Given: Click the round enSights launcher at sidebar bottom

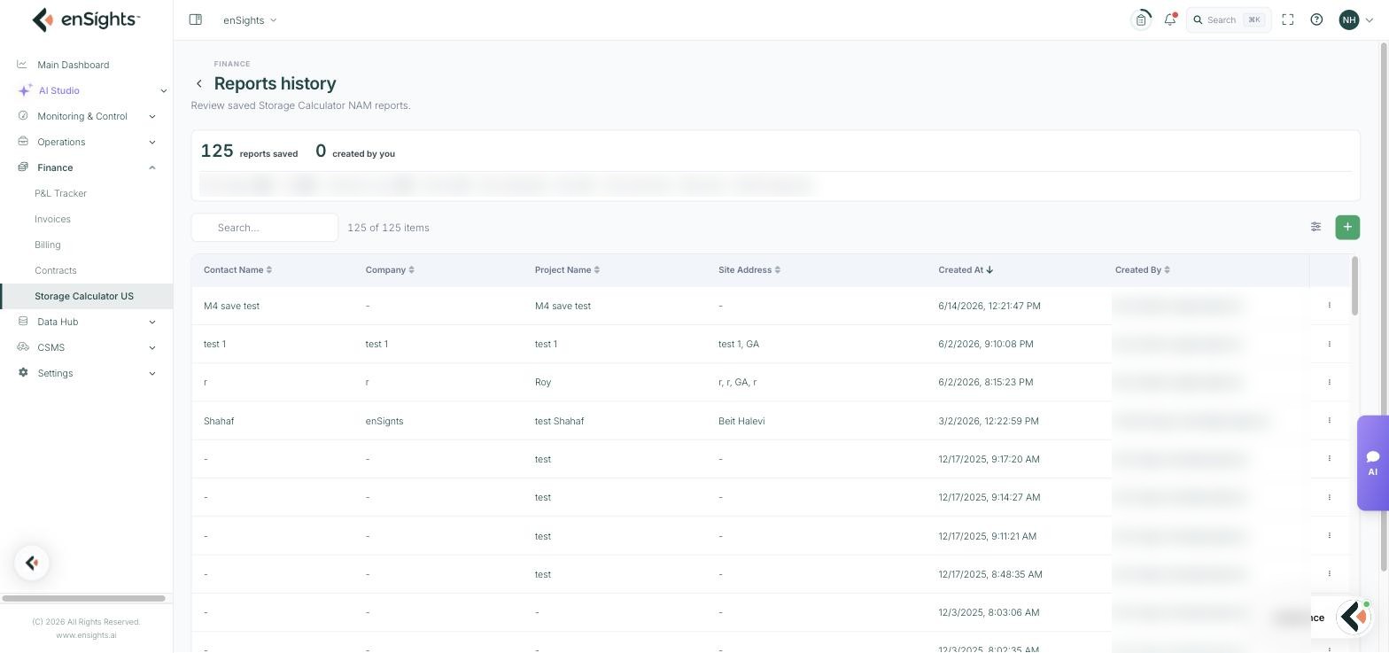Looking at the screenshot, I should click(x=32, y=563).
